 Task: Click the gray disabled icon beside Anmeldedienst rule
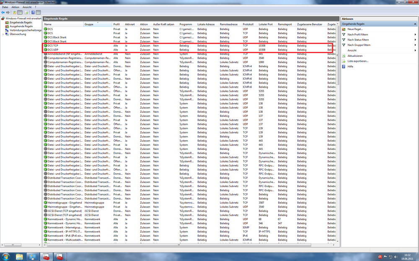pyautogui.click(x=45, y=53)
